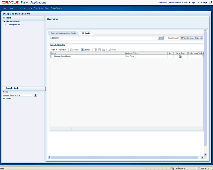Screen dimensions: 213x170
Task: Click the Basic search button
Action: tap(161, 38)
